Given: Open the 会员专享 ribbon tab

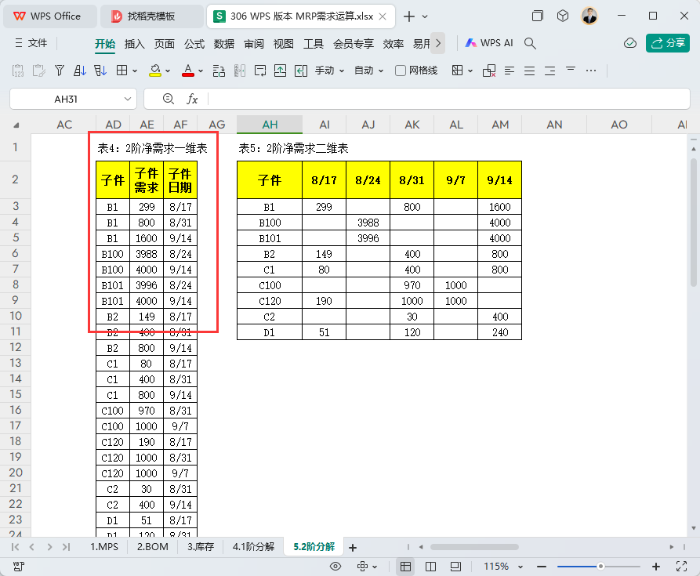Looking at the screenshot, I should click(x=353, y=44).
